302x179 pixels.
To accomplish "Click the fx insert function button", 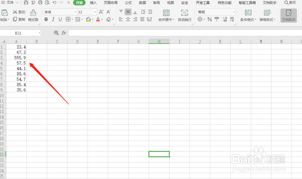I will 64,33.
